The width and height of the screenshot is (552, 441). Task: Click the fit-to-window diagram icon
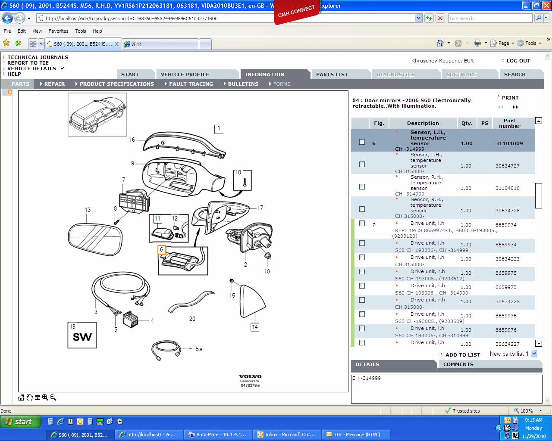[38, 398]
